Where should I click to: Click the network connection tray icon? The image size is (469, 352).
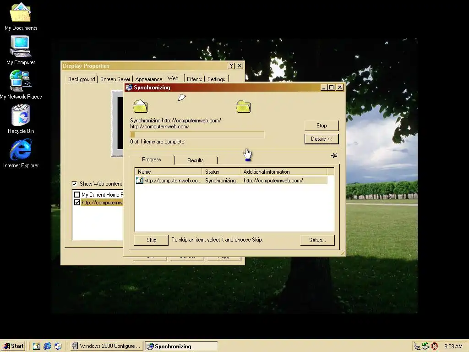417,346
